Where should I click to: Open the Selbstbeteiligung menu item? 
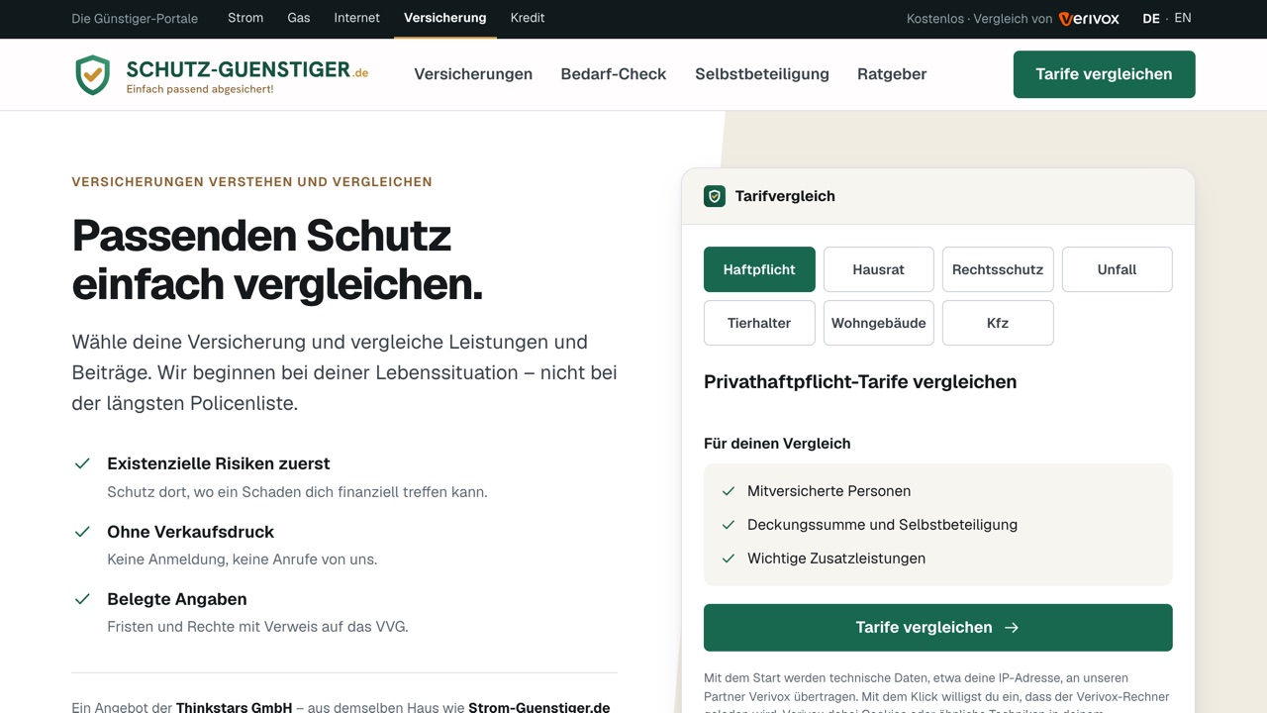coord(762,74)
